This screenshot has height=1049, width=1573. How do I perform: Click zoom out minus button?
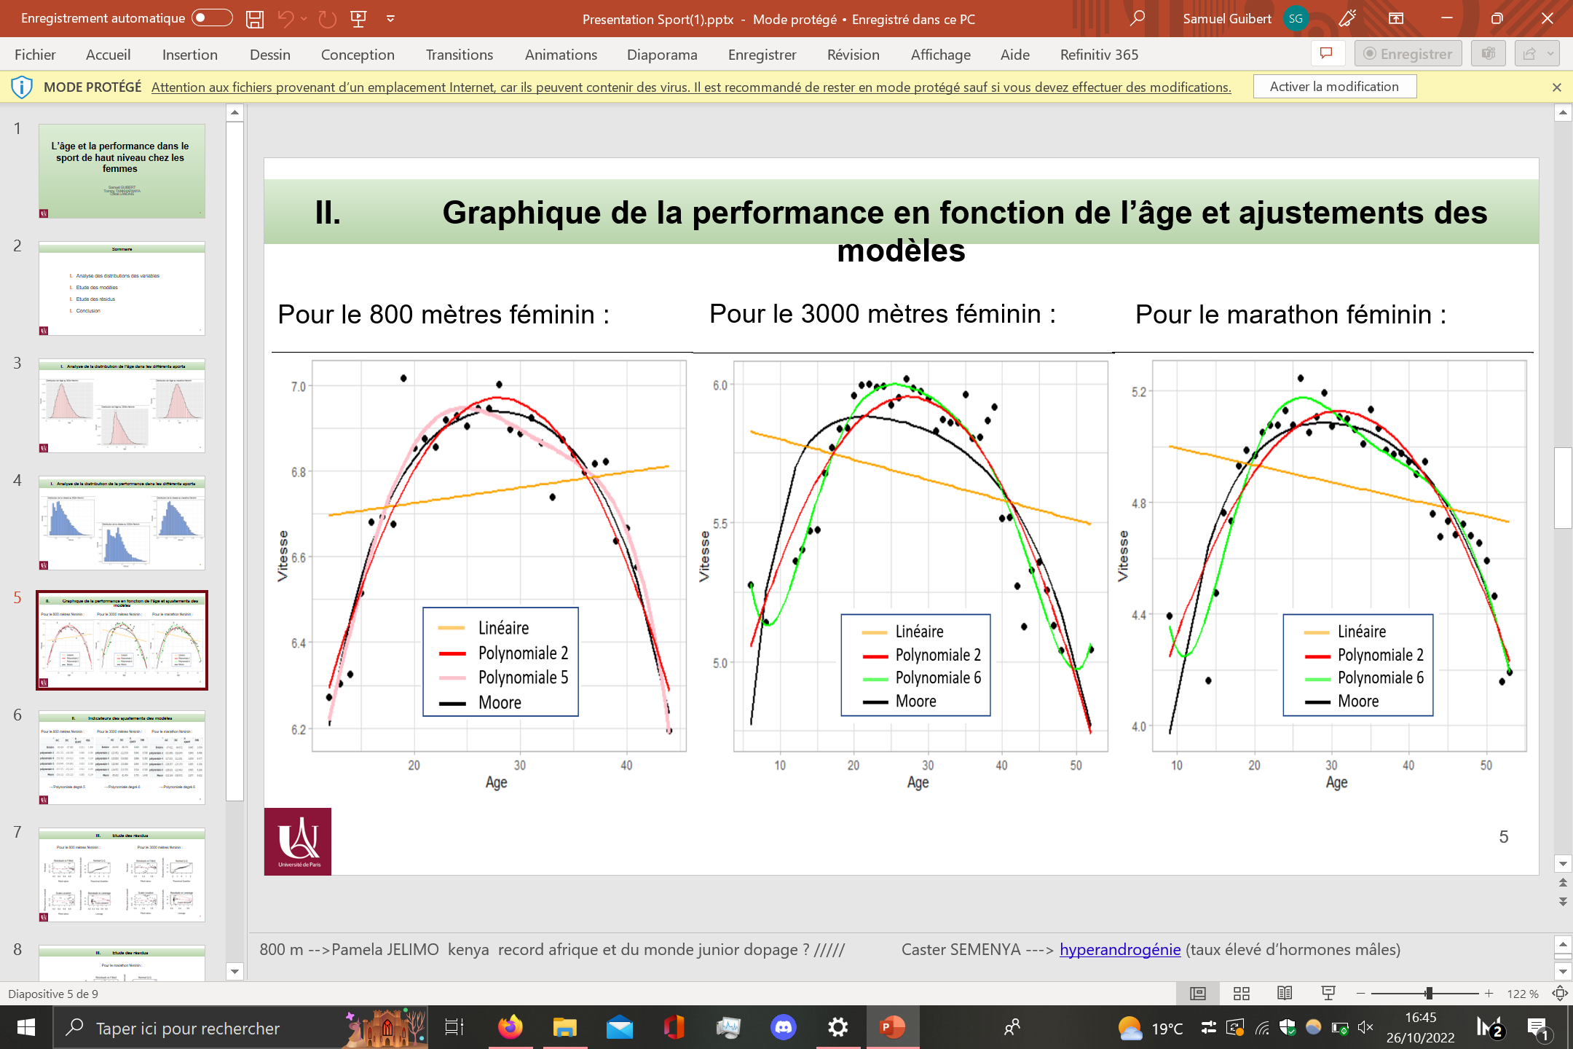(1360, 994)
